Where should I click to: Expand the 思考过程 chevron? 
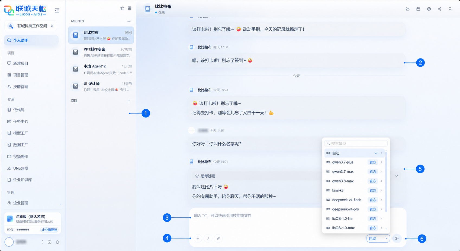(x=397, y=176)
